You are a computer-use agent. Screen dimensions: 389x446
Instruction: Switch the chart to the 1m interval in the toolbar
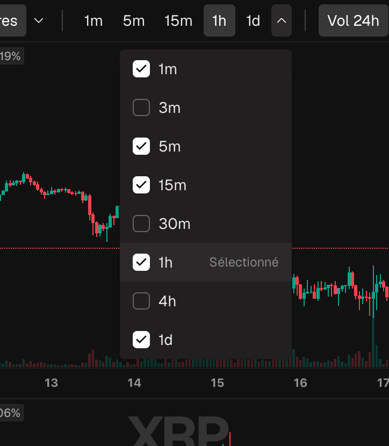tap(93, 20)
